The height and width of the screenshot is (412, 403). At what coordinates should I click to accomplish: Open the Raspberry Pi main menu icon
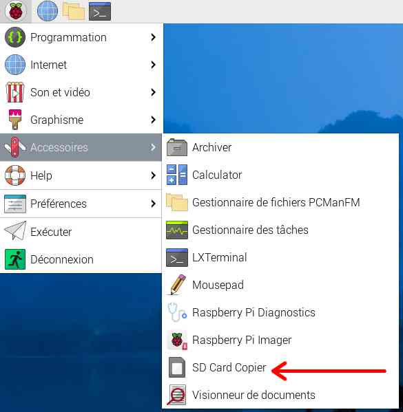pos(16,11)
